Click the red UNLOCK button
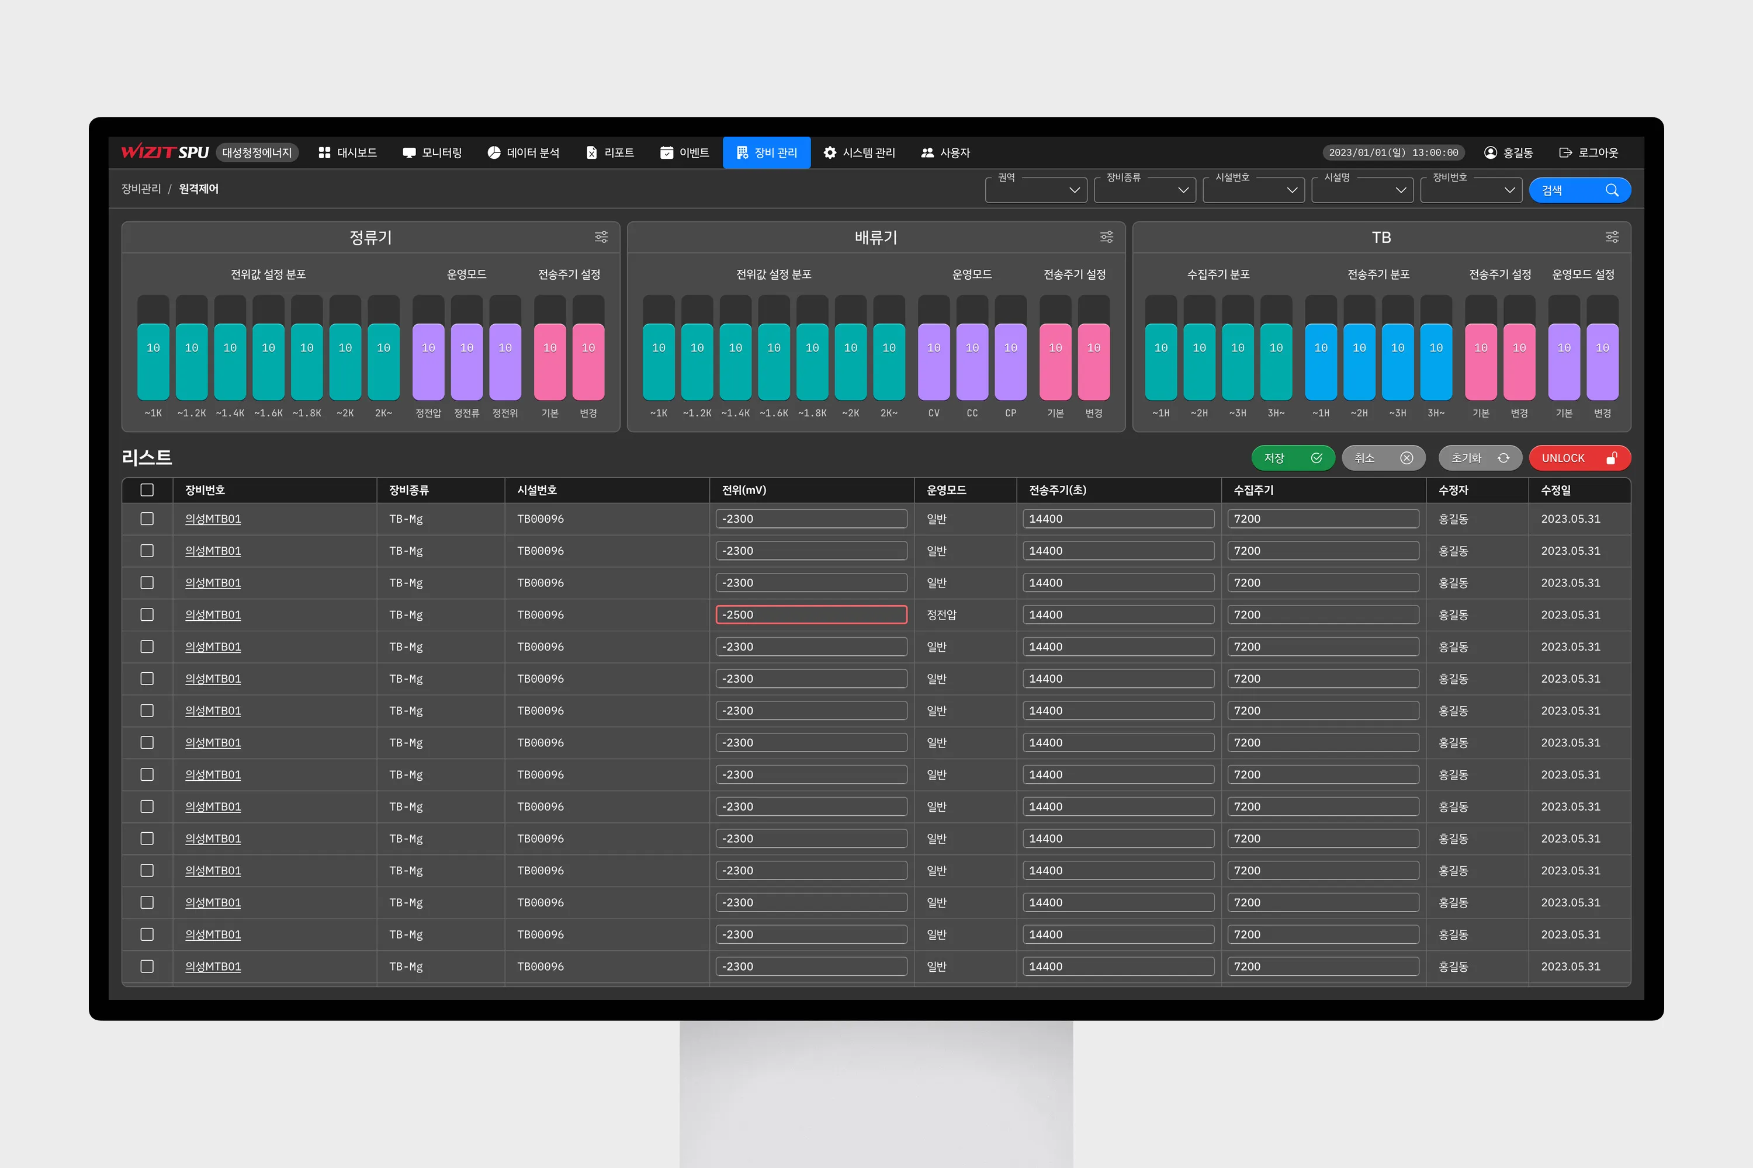The height and width of the screenshot is (1168, 1753). tap(1579, 458)
